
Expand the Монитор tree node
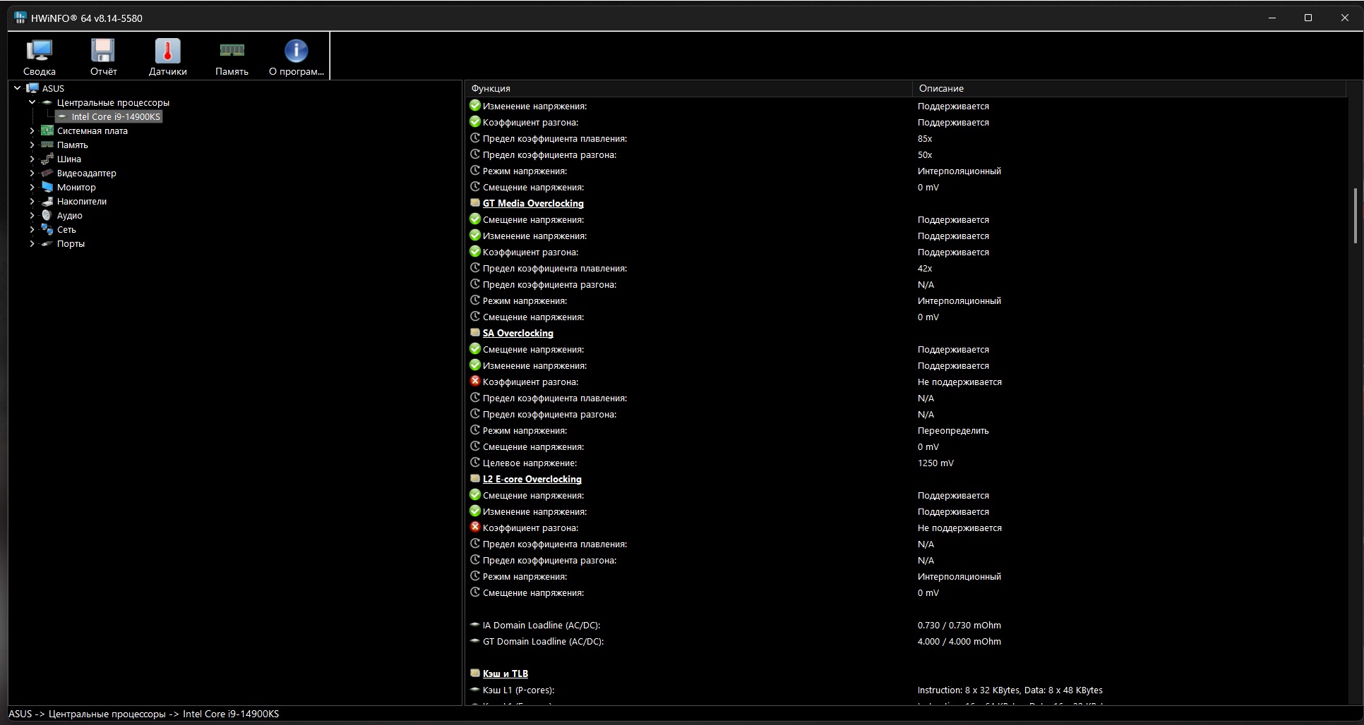click(32, 187)
